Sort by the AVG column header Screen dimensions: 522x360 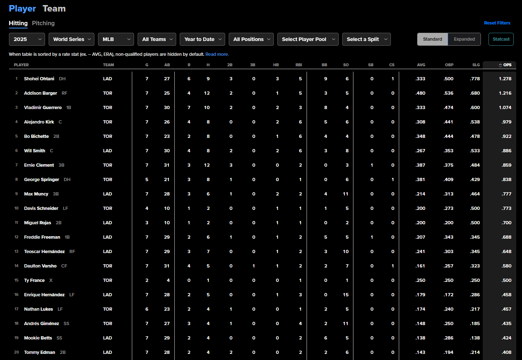coord(421,65)
